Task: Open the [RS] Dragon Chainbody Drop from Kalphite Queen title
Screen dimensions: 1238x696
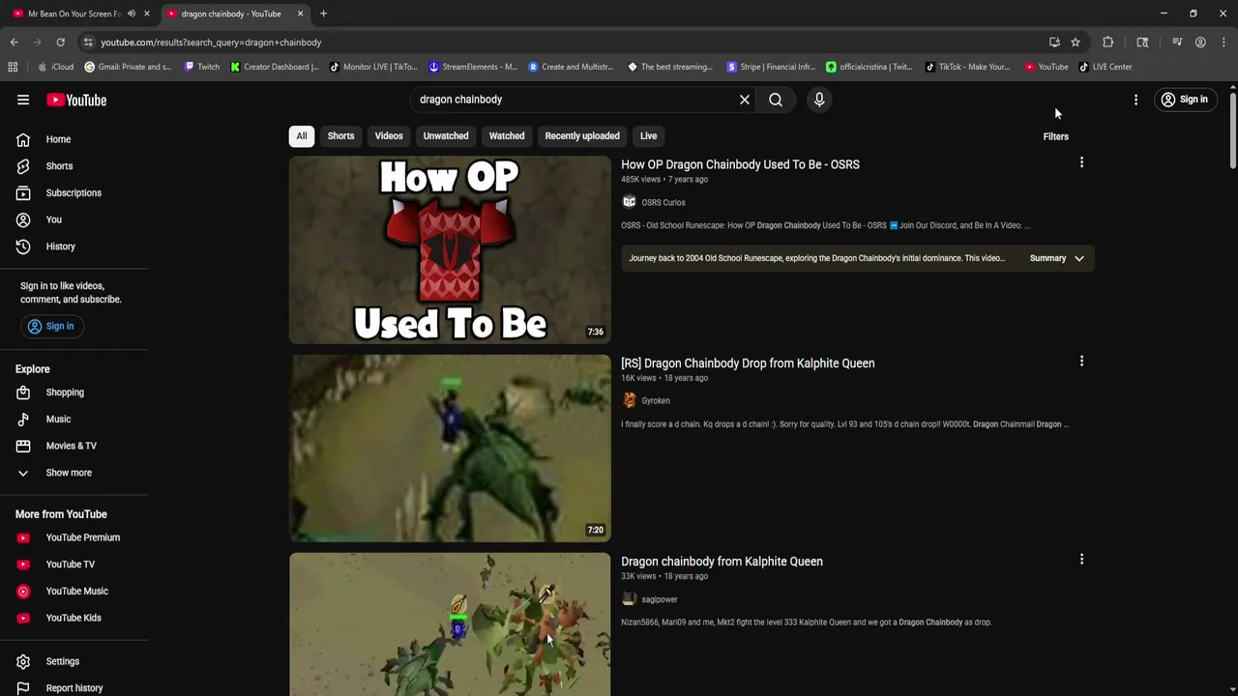Action: [x=748, y=363]
